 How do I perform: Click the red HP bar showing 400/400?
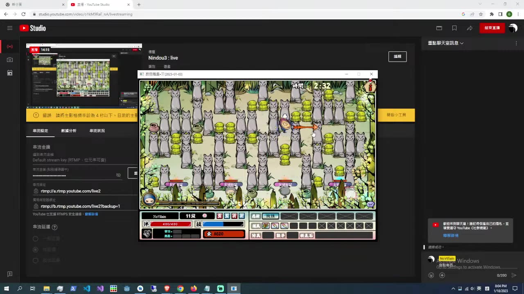170,224
